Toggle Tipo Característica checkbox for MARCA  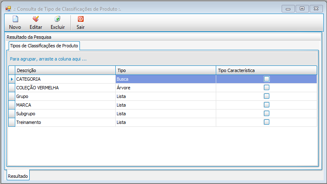(x=266, y=105)
